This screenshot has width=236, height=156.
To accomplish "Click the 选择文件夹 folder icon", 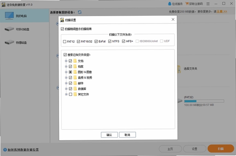I will 179,69.
